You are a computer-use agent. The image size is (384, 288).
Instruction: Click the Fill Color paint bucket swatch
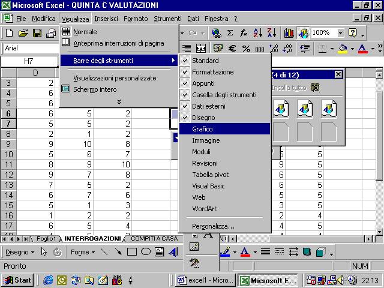(343, 49)
